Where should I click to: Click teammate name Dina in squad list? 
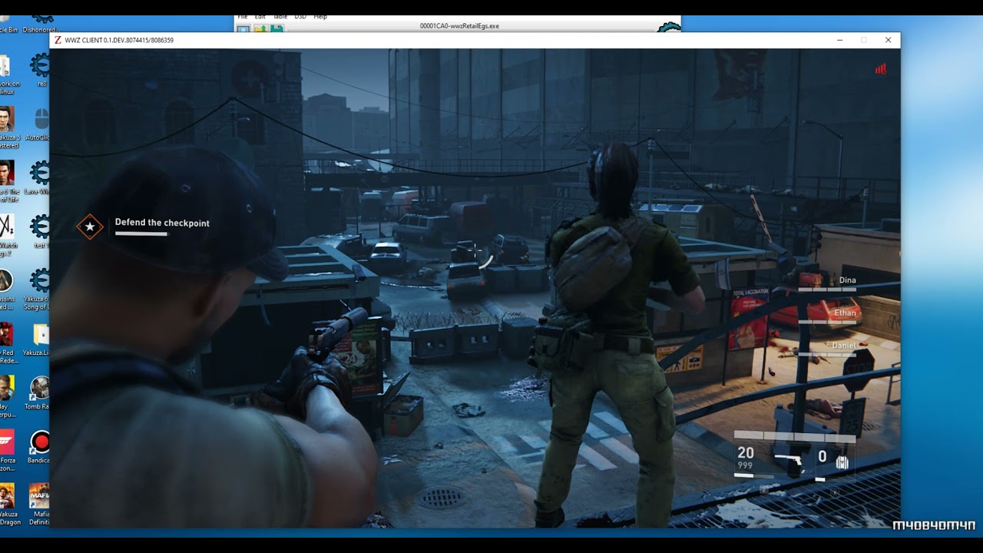pyautogui.click(x=847, y=280)
